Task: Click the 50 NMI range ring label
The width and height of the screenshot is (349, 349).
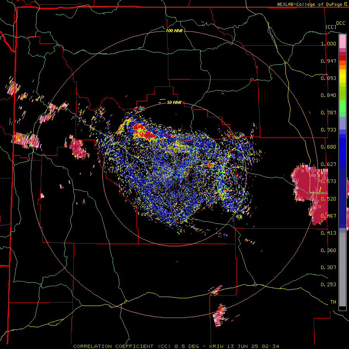Action: [174, 103]
